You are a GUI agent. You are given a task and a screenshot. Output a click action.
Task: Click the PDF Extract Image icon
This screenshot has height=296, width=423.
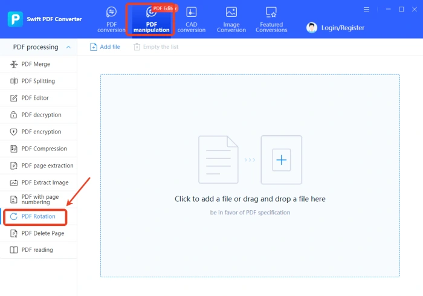[x=14, y=183]
